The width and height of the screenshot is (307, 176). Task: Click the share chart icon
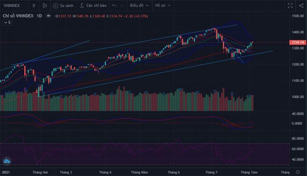pos(301,6)
